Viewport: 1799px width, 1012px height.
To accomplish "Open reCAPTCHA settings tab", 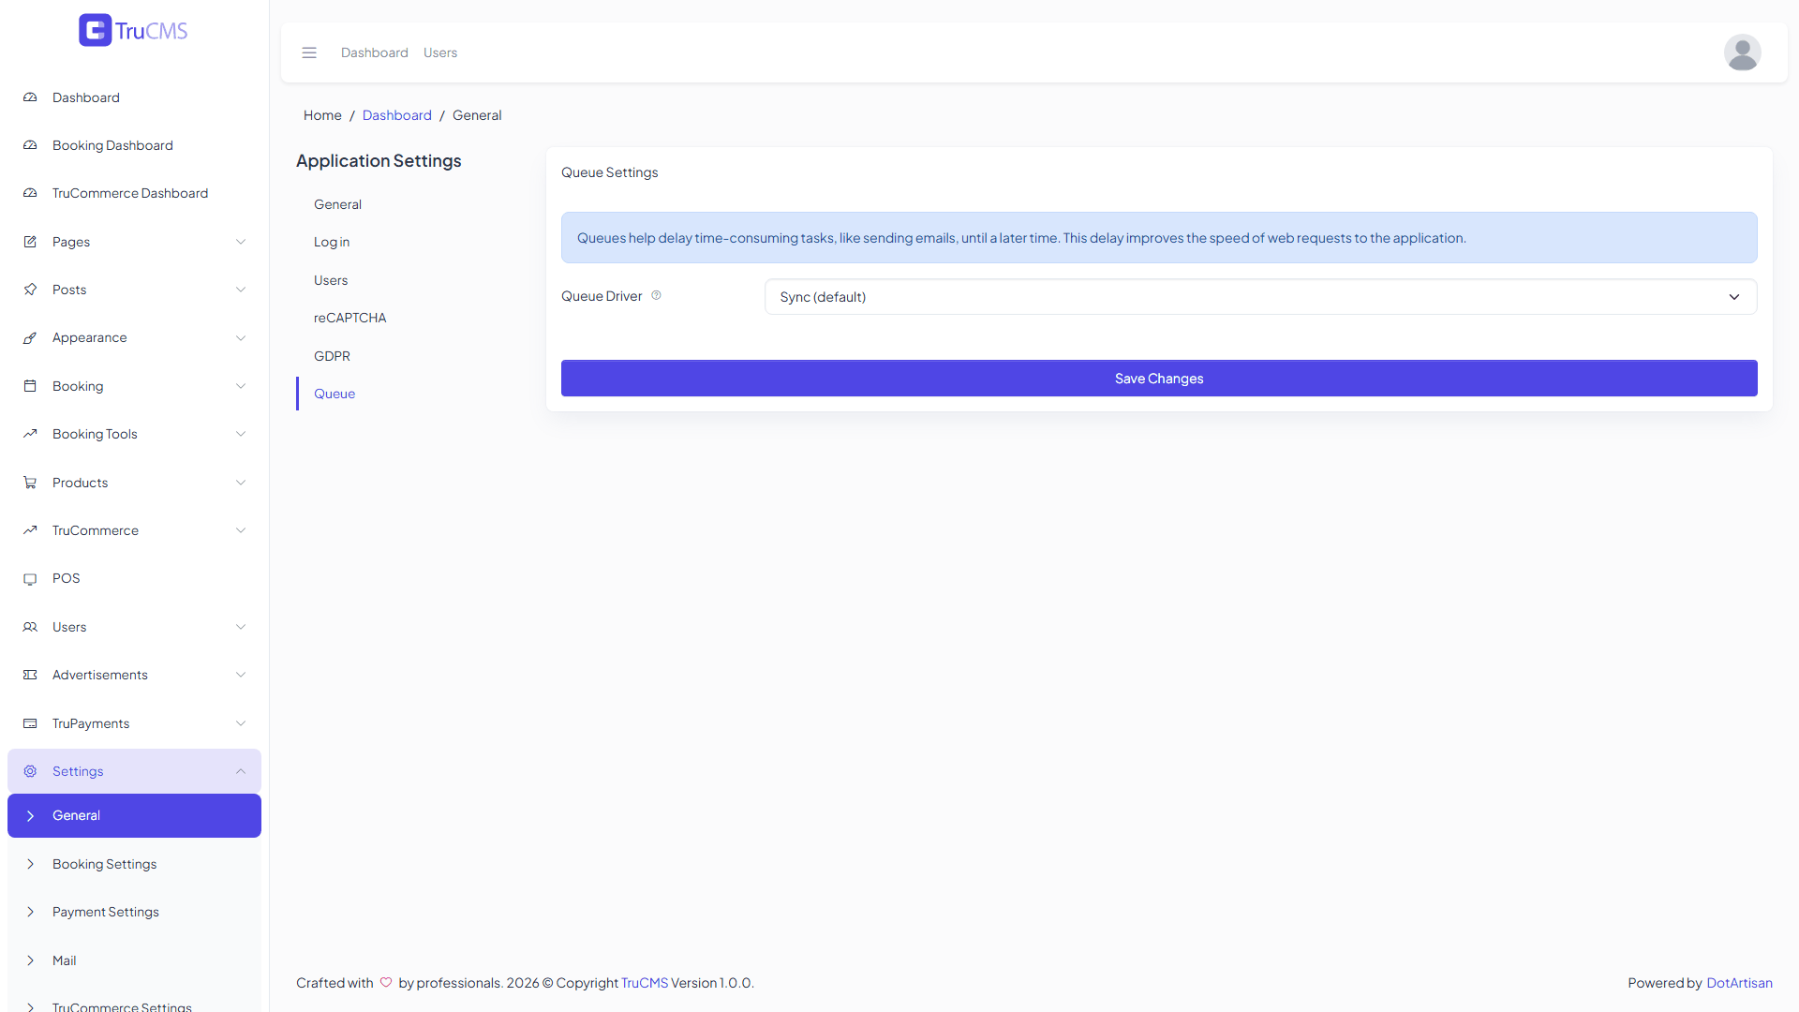I will click(349, 318).
